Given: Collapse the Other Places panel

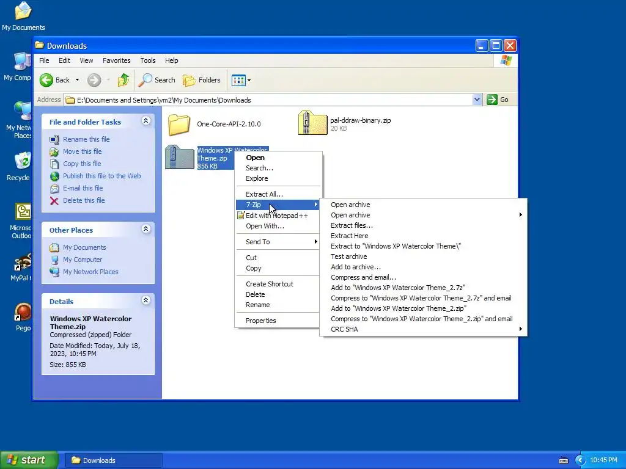Looking at the screenshot, I should coord(145,229).
